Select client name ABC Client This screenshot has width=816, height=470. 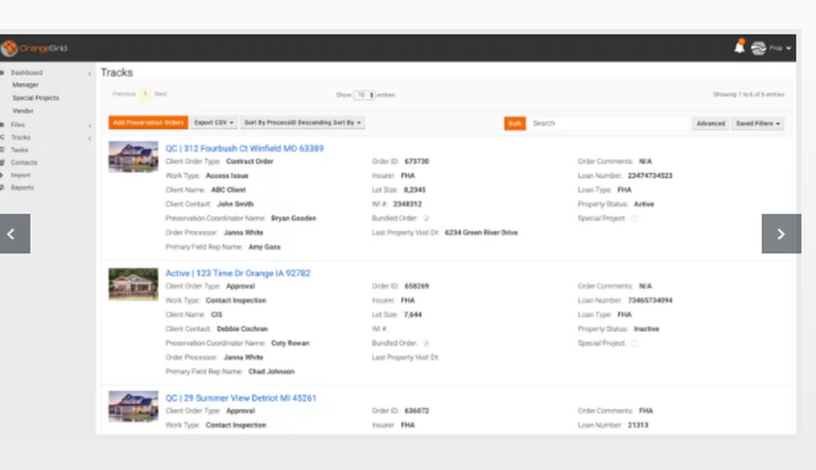[x=228, y=190]
